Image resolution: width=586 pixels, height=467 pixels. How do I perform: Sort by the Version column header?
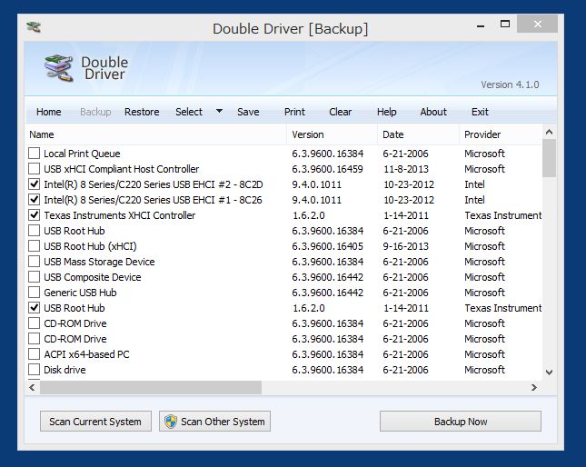coord(332,134)
